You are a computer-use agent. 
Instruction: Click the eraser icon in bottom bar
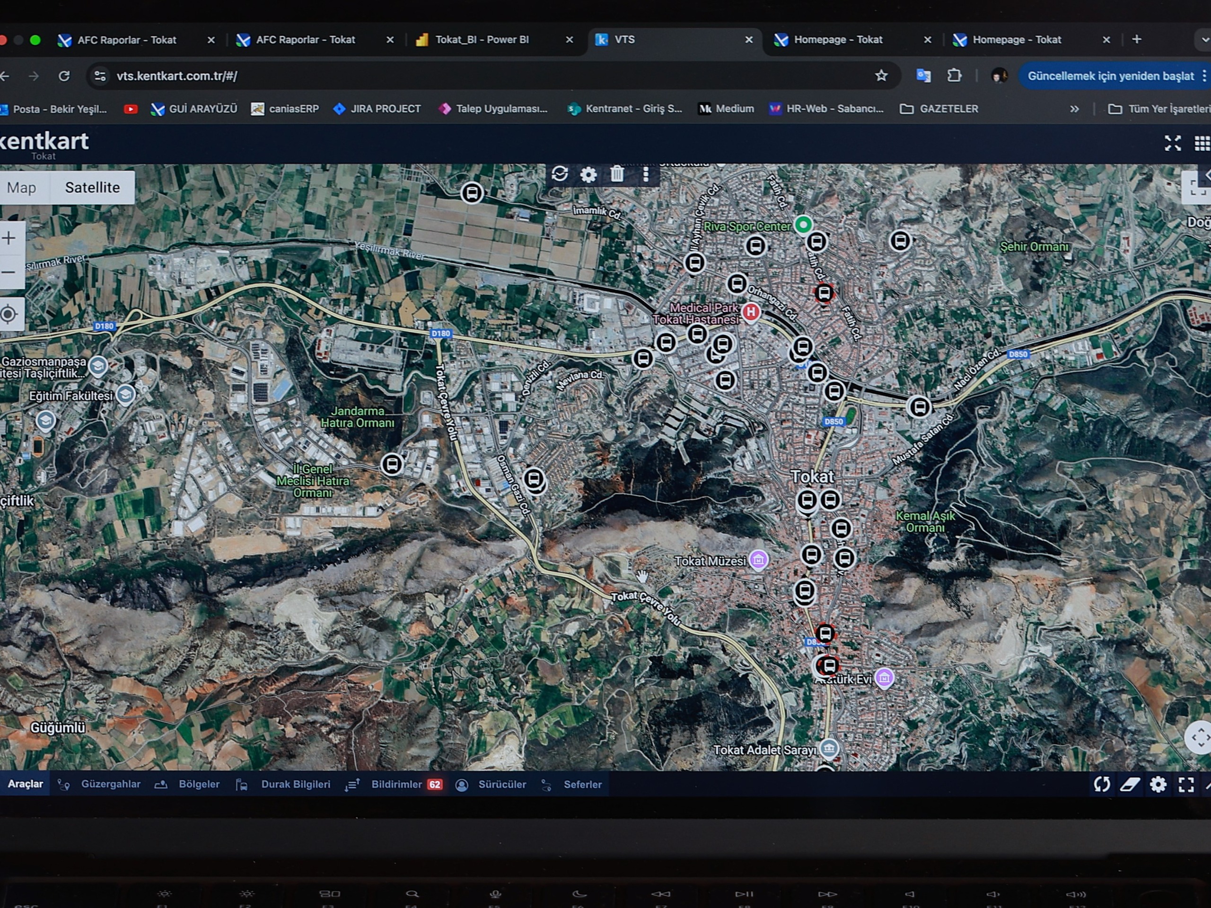(x=1130, y=785)
